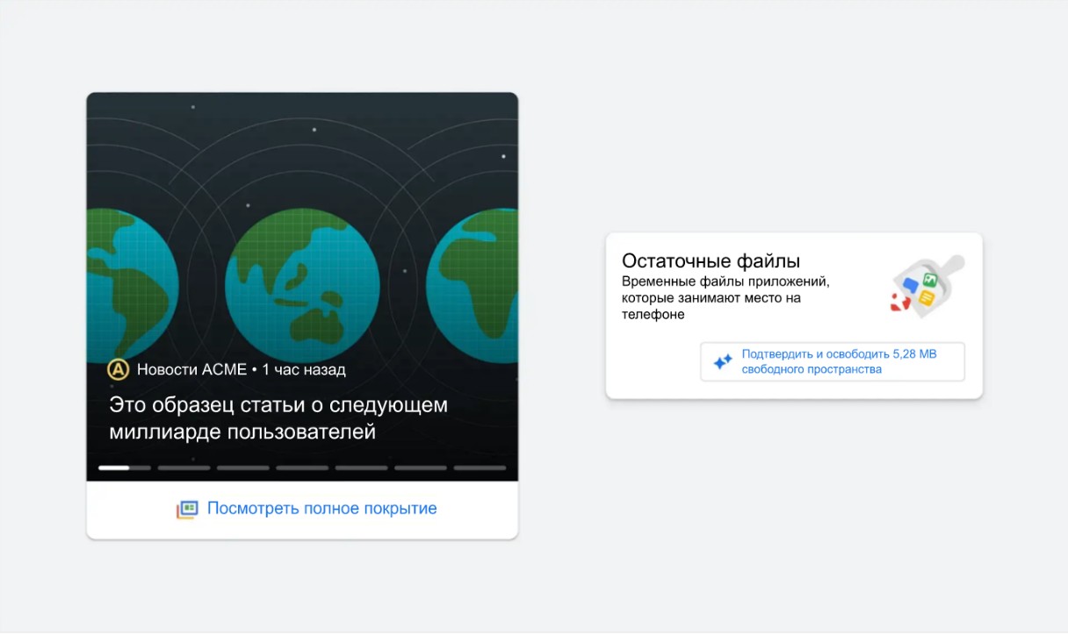
Task: Open 'Посмотреть полное покрытие' link
Action: (321, 509)
